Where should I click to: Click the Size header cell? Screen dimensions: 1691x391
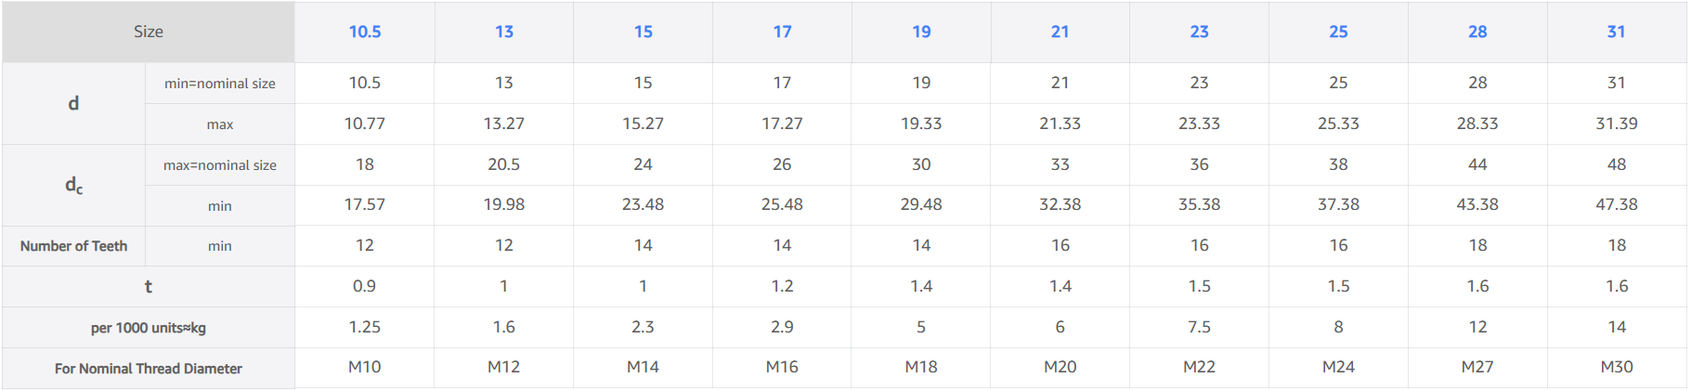click(149, 32)
